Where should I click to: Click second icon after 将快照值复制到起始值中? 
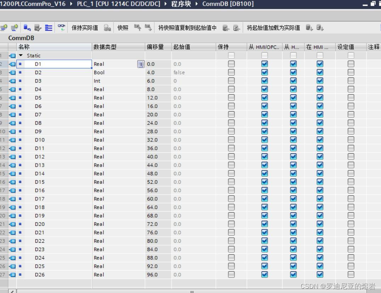click(237, 28)
